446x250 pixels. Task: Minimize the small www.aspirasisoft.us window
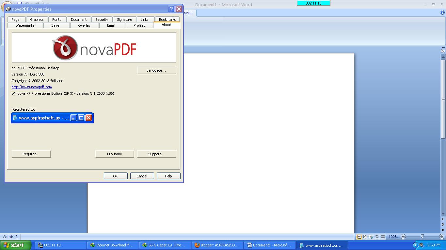73,118
